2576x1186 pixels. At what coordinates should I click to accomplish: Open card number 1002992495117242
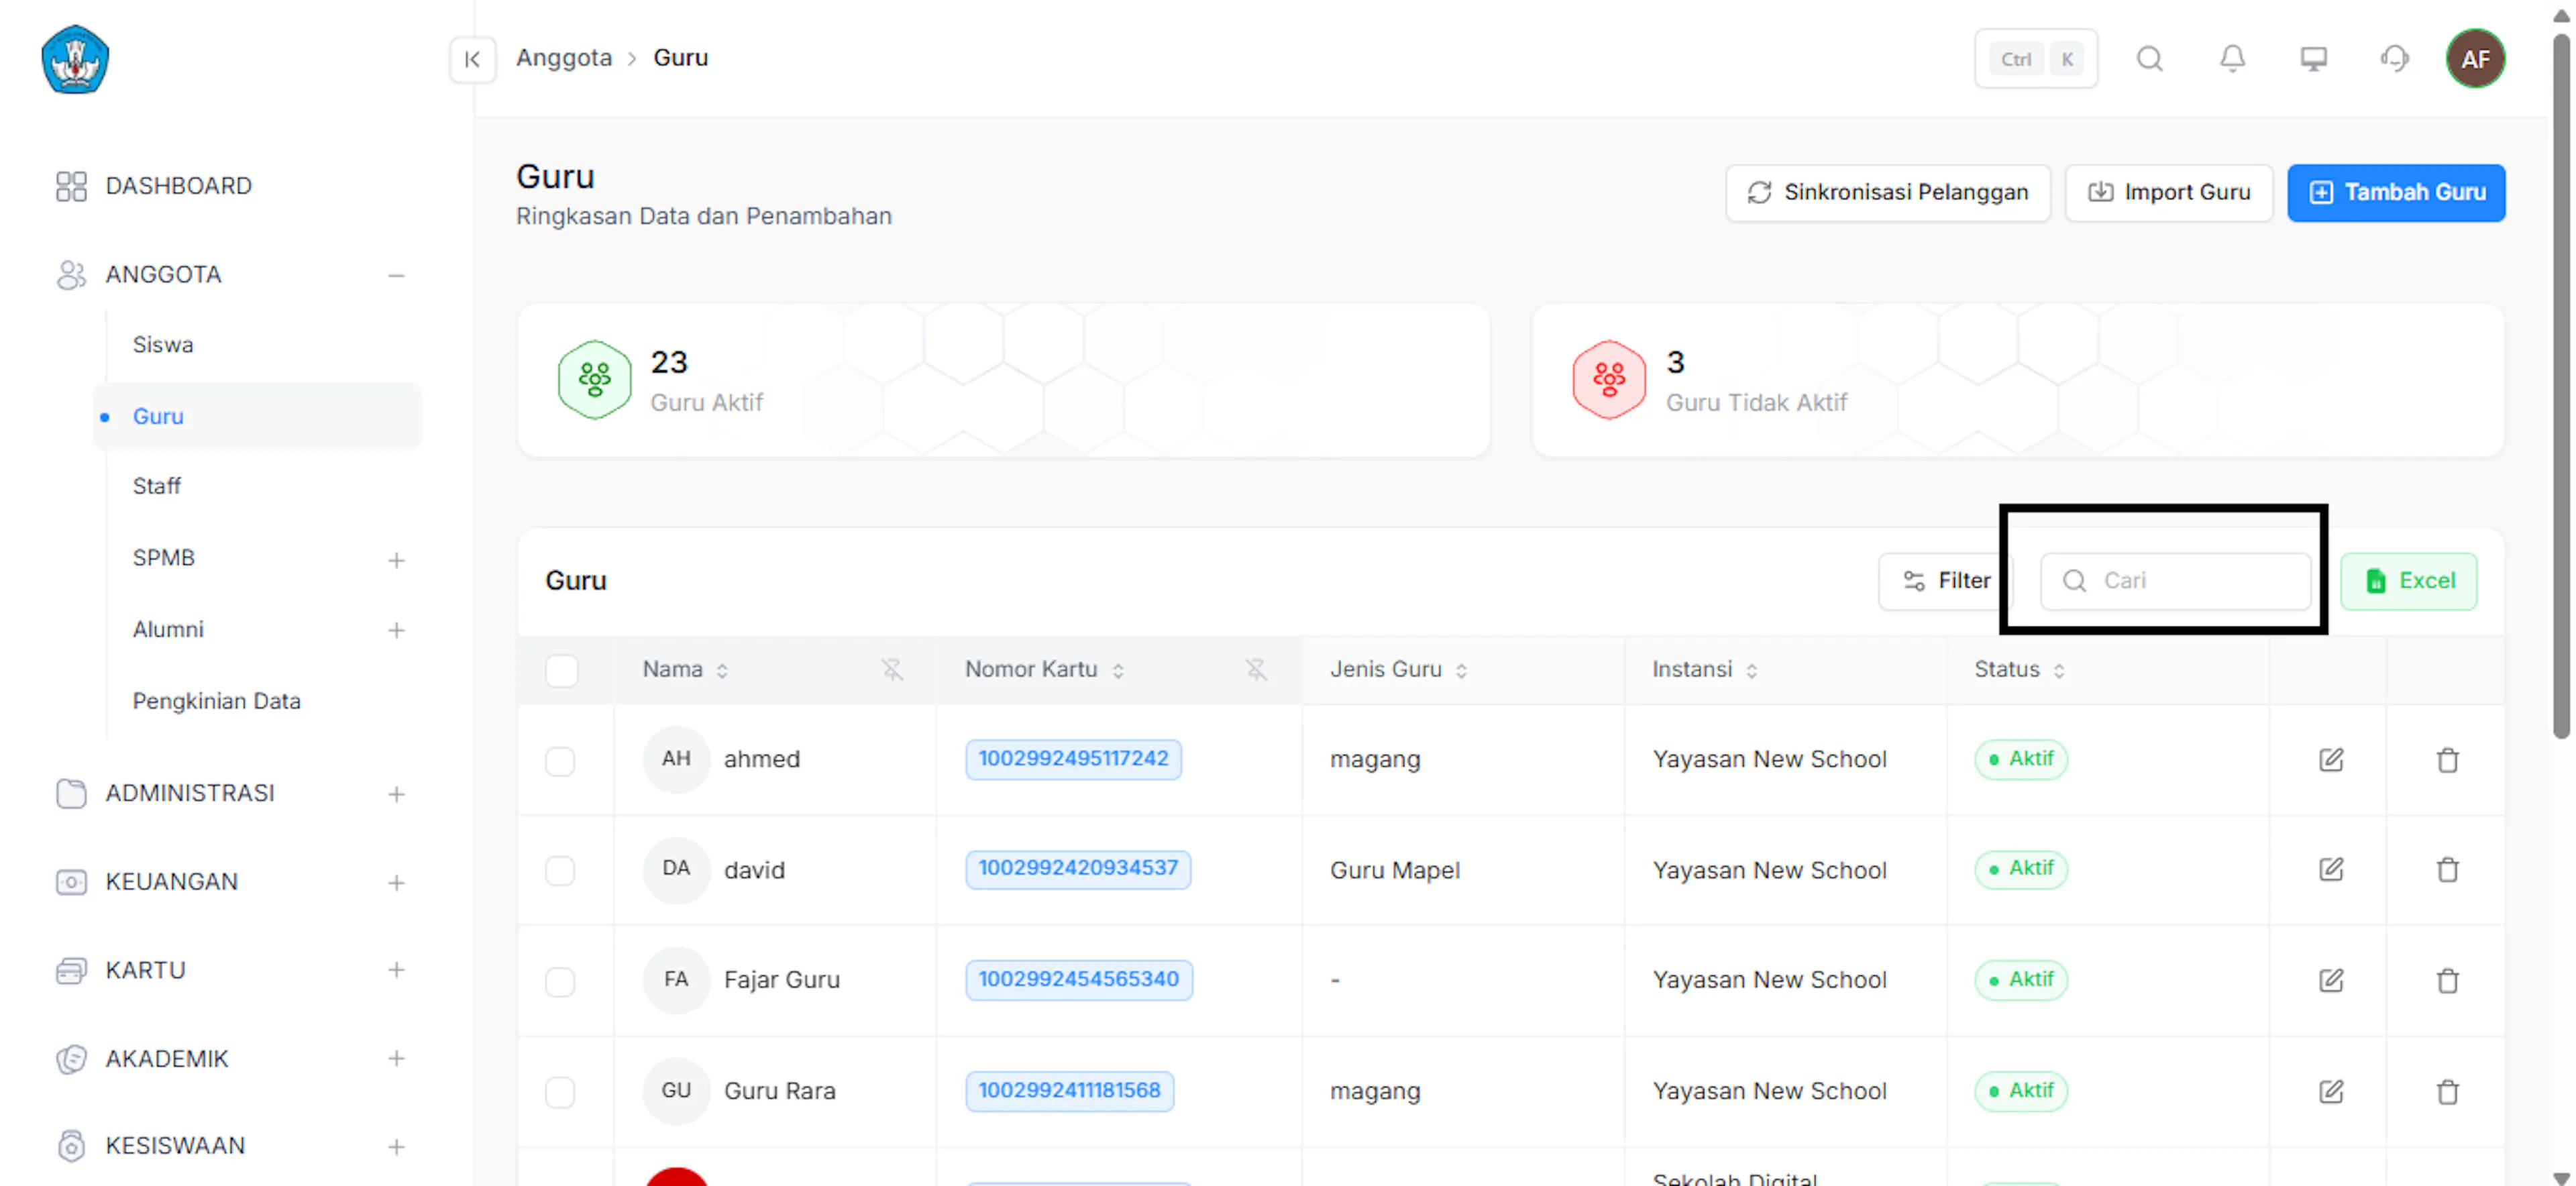[1073, 759]
